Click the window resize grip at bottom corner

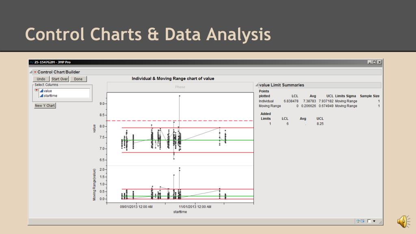[x=380, y=222]
